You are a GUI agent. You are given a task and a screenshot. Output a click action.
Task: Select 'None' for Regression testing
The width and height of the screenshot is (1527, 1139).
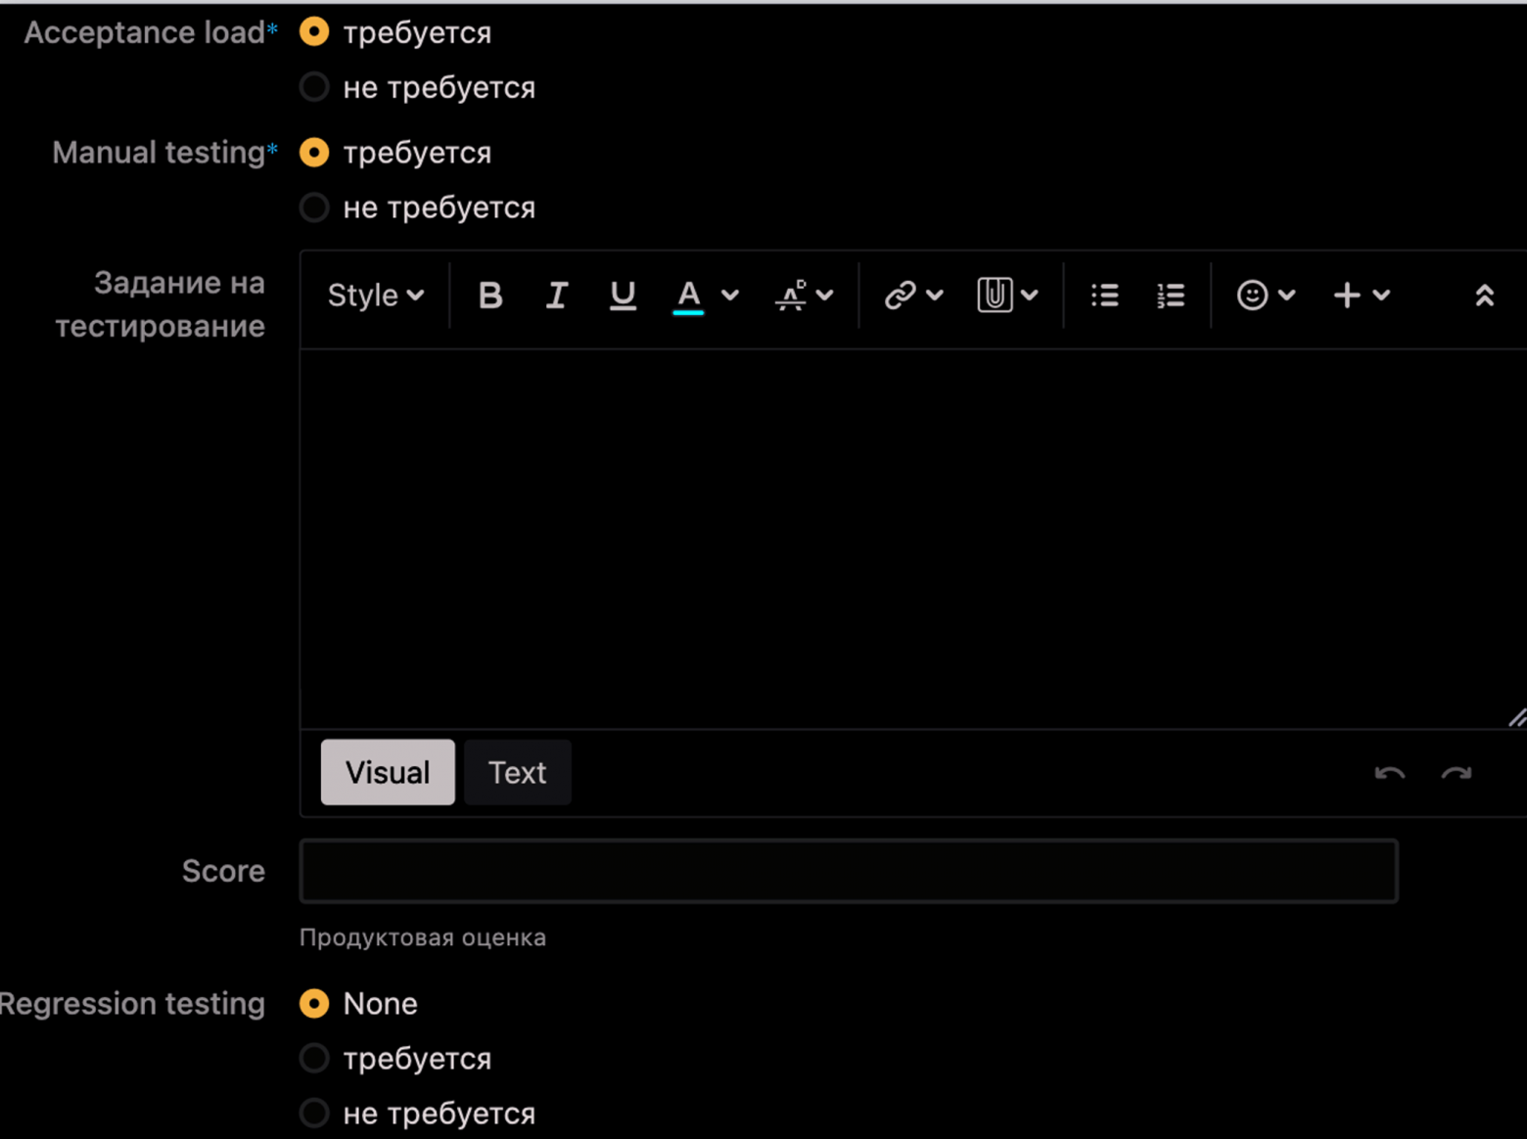coord(314,1004)
